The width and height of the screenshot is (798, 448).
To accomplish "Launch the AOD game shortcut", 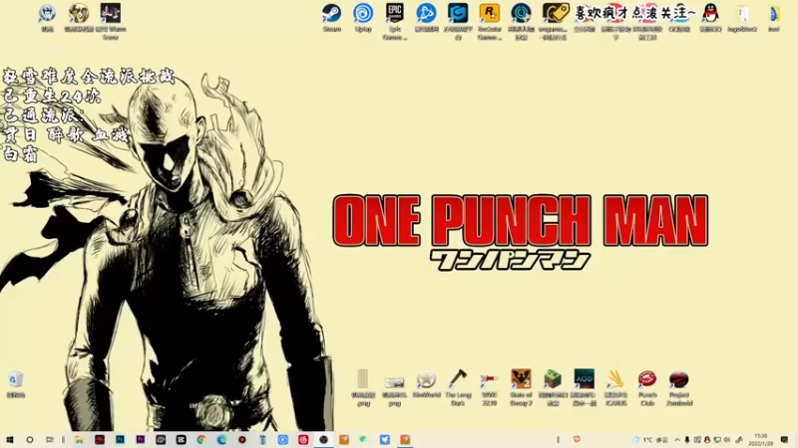I will (585, 387).
